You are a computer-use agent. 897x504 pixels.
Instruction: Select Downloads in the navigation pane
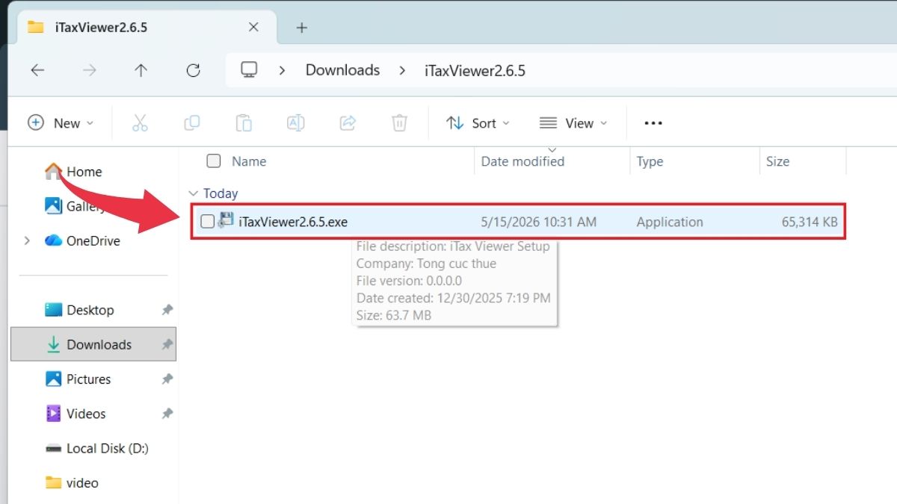[x=93, y=344]
